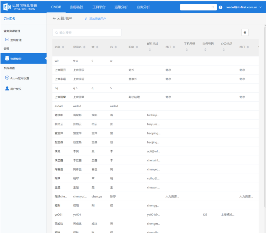Click the "chengm..." email cell

coord(154,224)
